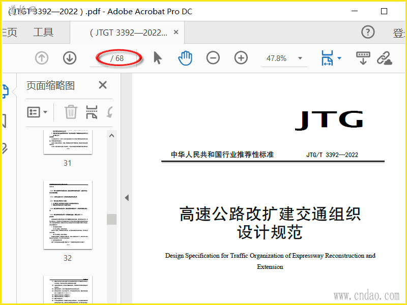Close the 页面缩略图 panel

coord(103,85)
